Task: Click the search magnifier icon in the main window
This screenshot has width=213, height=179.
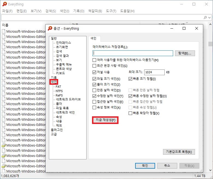Action: 205,17
